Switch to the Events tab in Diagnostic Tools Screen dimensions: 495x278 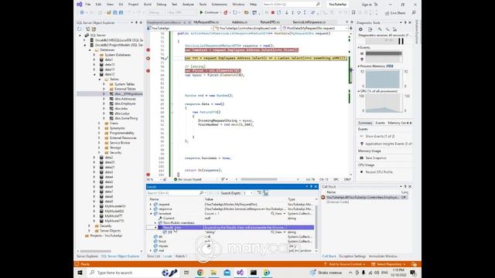point(380,123)
